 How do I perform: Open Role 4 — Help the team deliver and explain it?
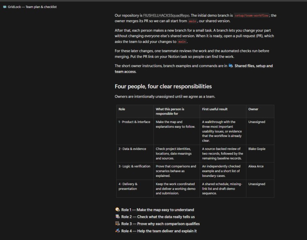click(x=159, y=231)
